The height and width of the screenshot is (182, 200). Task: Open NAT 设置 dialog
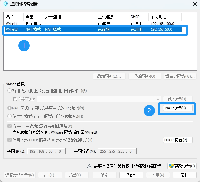point(178,108)
